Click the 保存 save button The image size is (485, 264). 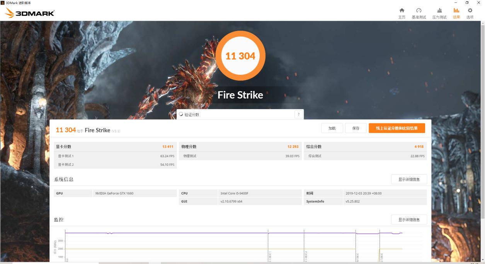tap(356, 128)
